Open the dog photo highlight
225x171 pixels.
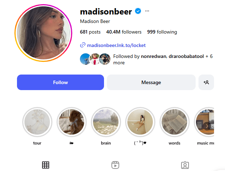71,122
